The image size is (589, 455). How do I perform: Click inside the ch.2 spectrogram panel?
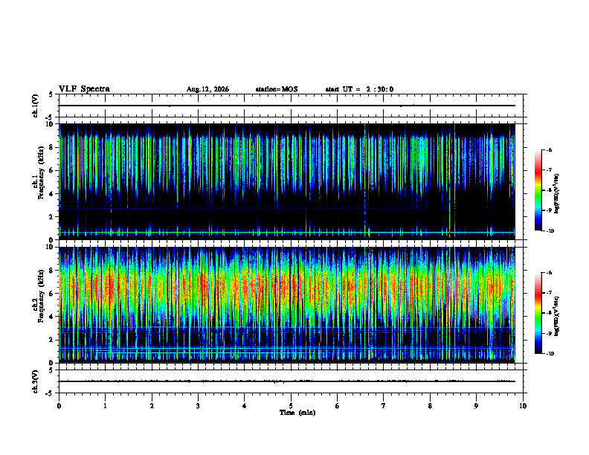point(287,305)
